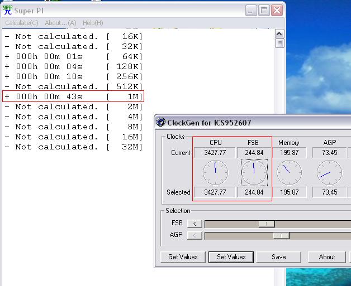Click the FSB clock dial gauge

[254, 172]
